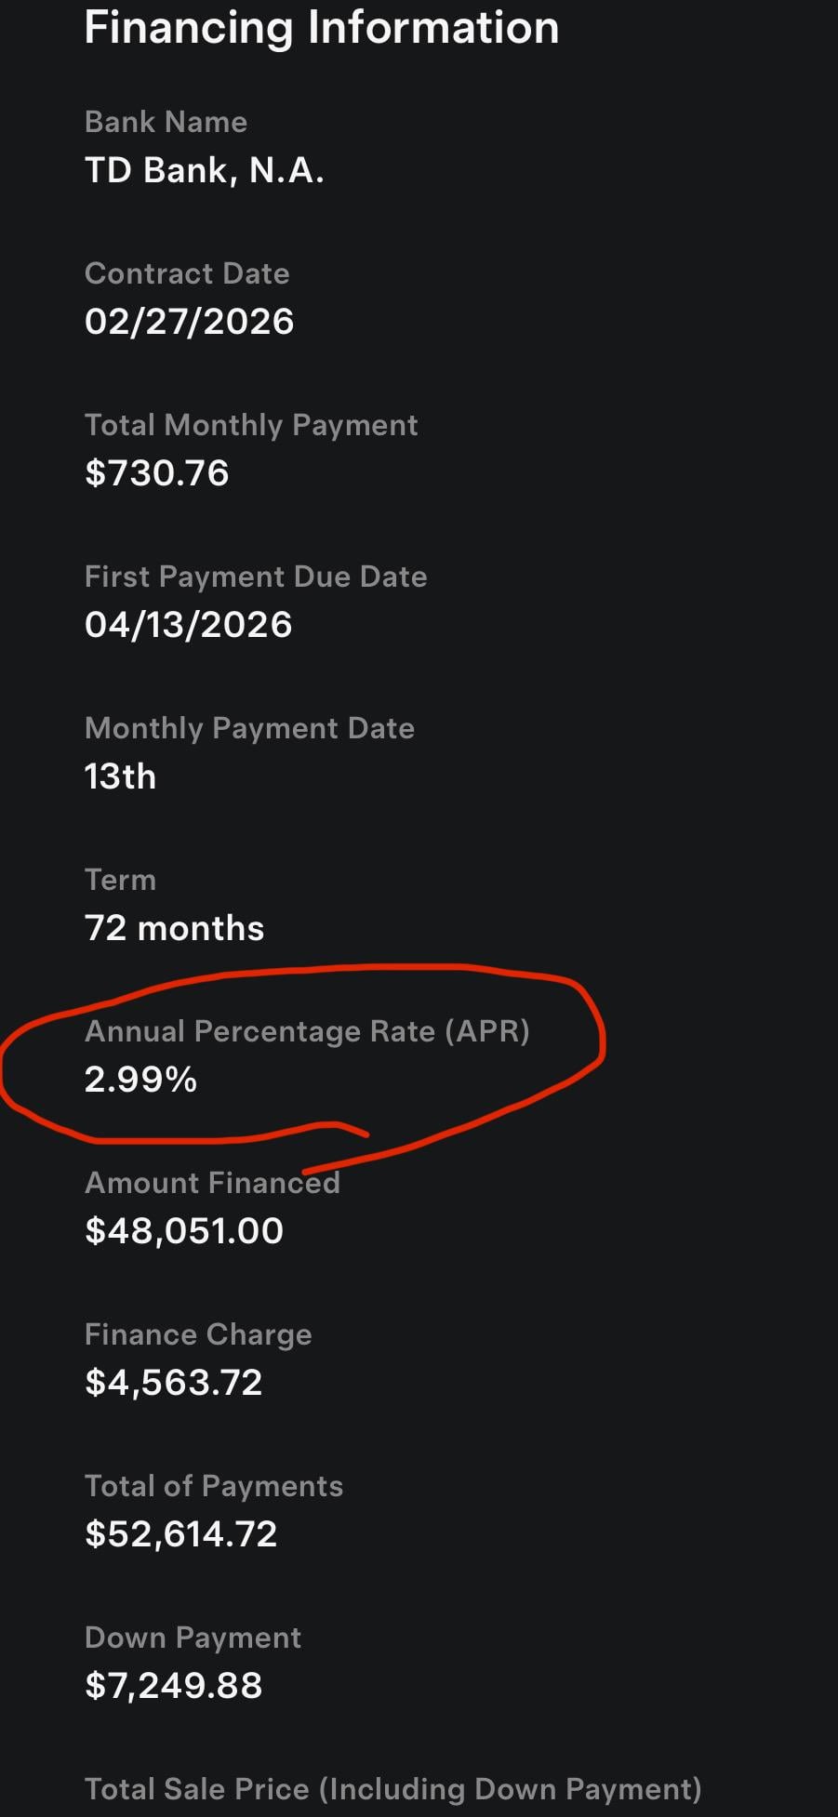Tap the First Payment Due Date label
The height and width of the screenshot is (1817, 838).
point(256,577)
